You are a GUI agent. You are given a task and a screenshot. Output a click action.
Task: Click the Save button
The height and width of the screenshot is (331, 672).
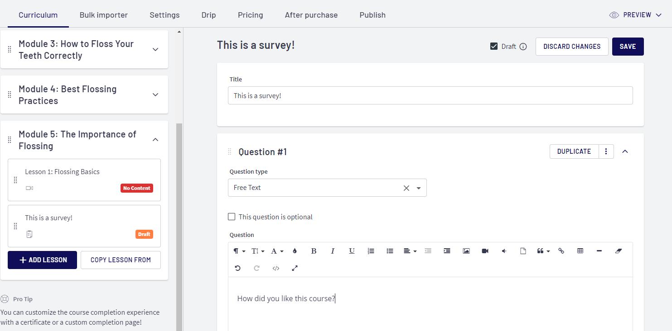[x=628, y=47]
